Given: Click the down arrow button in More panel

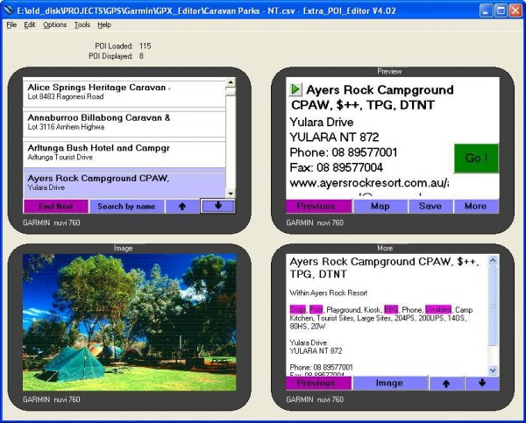Looking at the screenshot, I should coord(481,383).
